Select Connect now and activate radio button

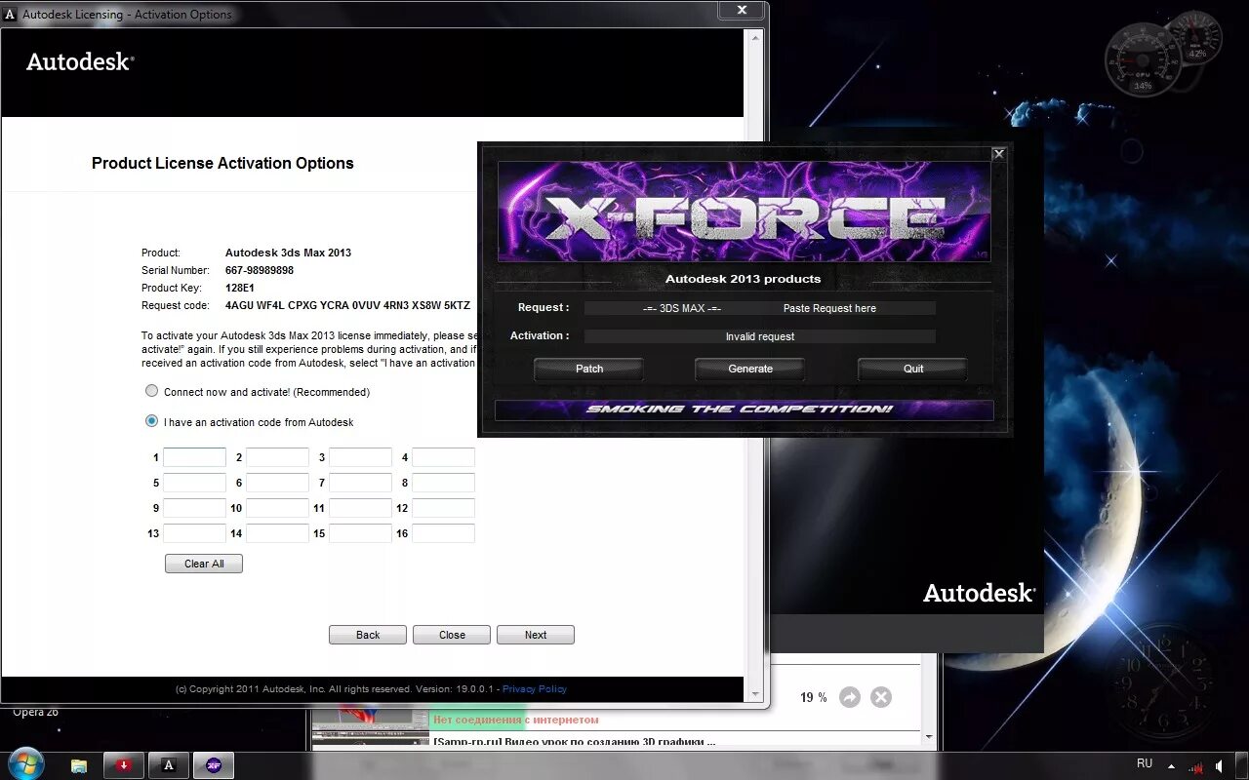click(x=151, y=391)
